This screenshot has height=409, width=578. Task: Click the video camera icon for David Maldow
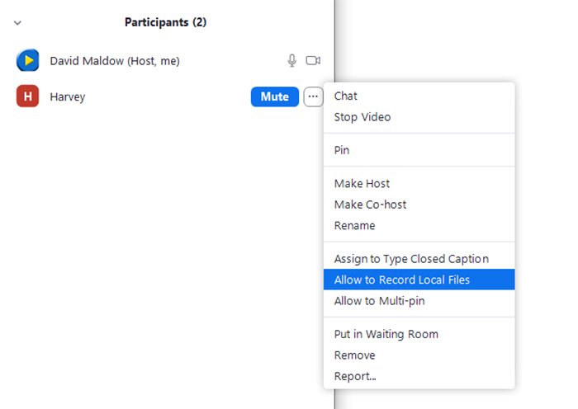click(313, 60)
